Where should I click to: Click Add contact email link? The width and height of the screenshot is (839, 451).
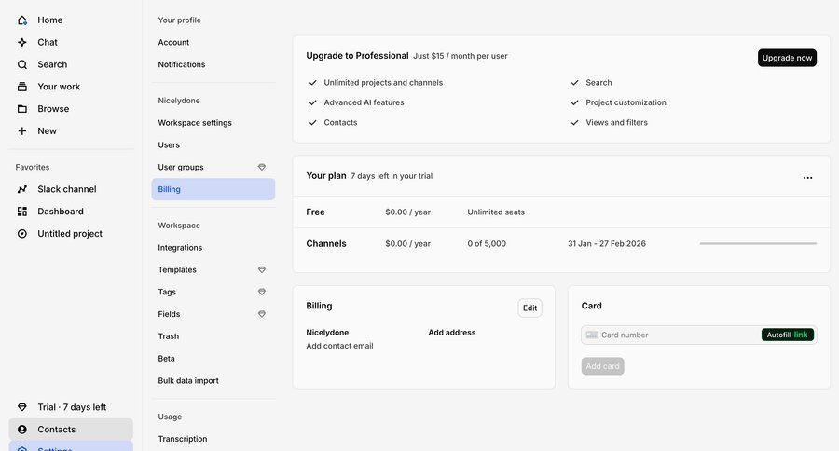pyautogui.click(x=339, y=346)
